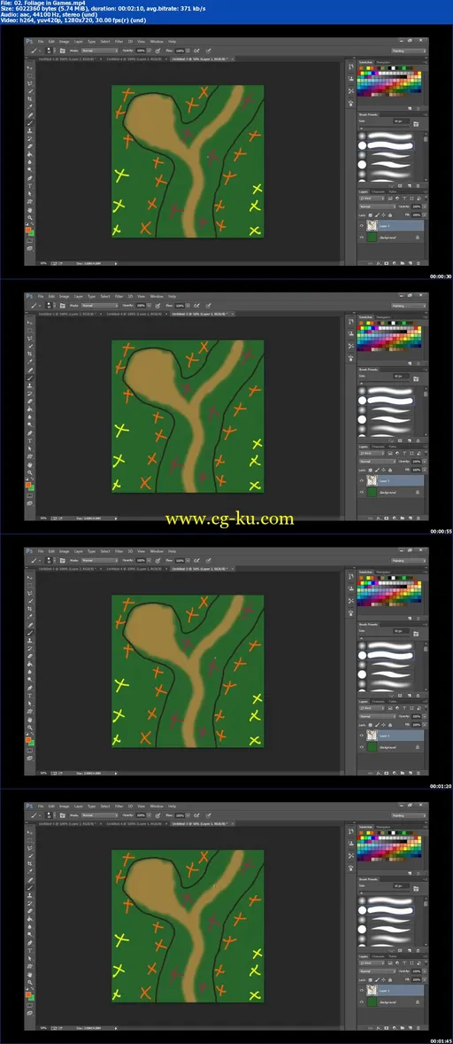Select the Pen tool in the 00:01:20 frame
Image resolution: width=453 pixels, height=1044 pixels.
30,688
